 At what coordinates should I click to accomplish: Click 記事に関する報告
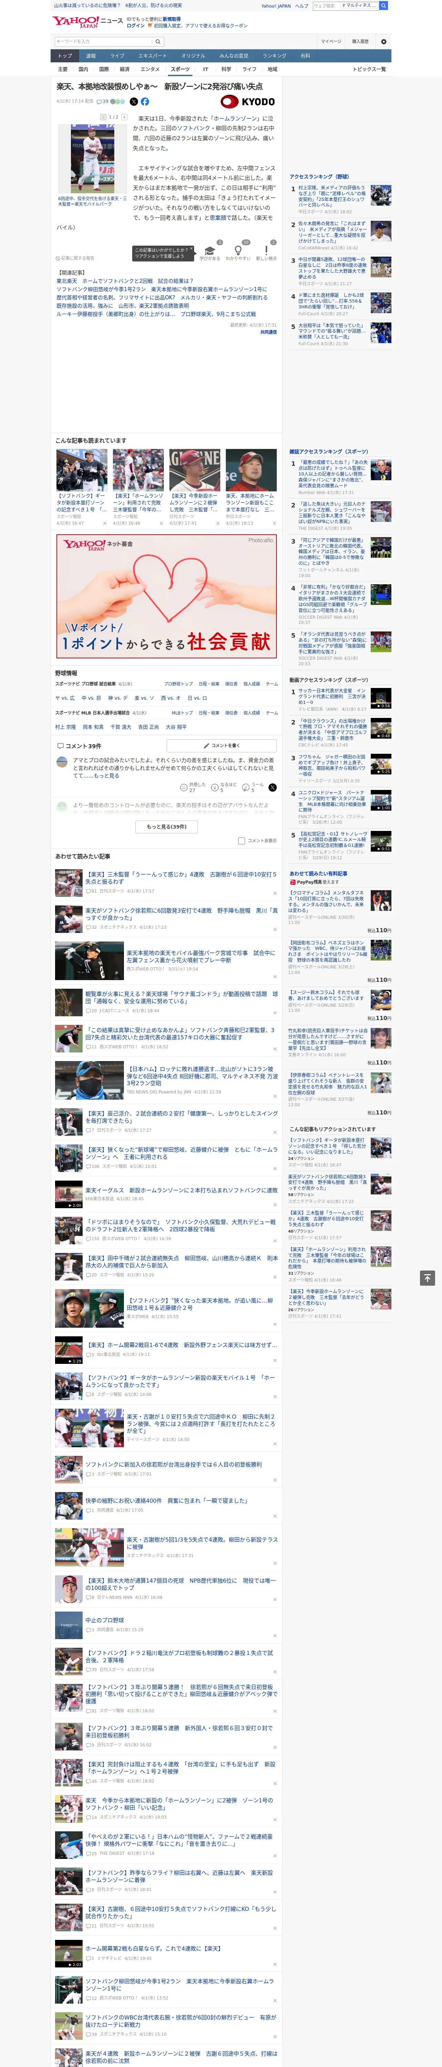[76, 258]
